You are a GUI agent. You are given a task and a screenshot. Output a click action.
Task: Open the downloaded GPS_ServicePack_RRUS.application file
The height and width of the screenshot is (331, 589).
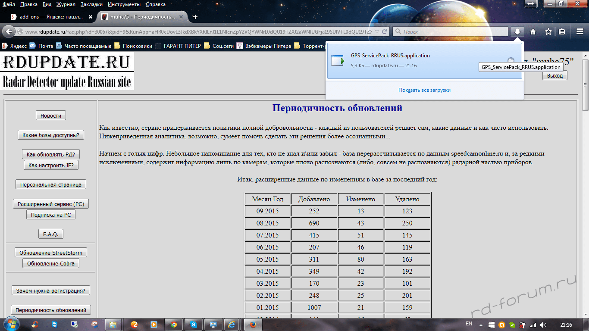coord(390,60)
